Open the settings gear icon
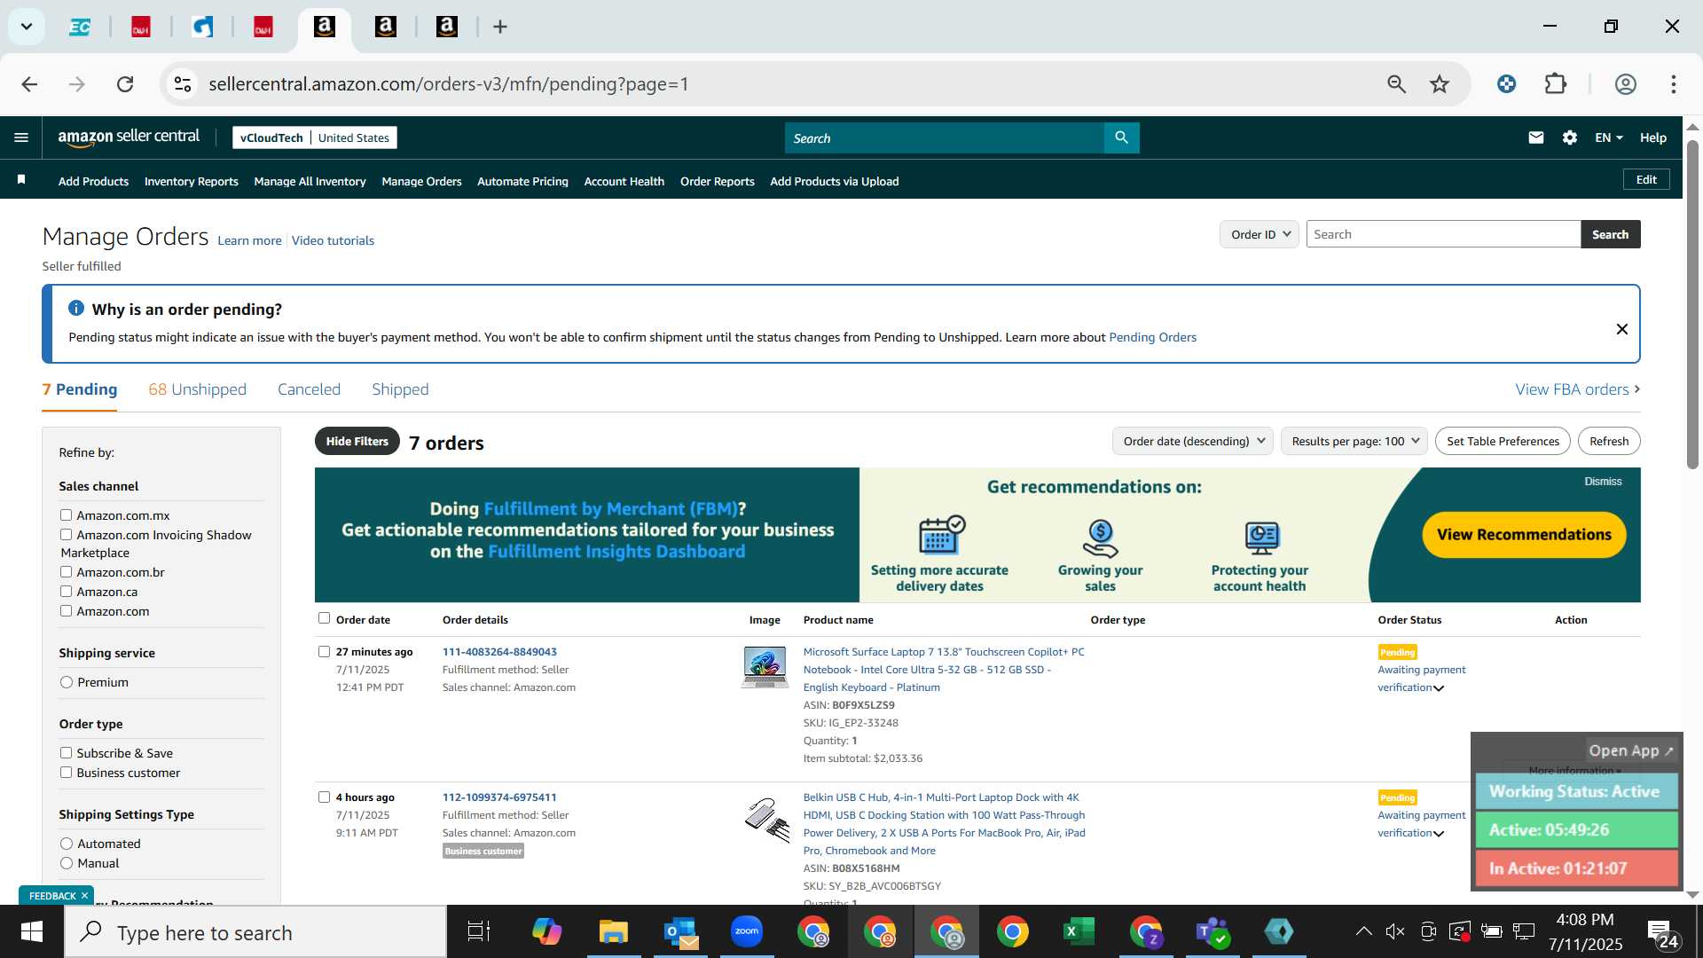1703x958 pixels. pos(1570,137)
